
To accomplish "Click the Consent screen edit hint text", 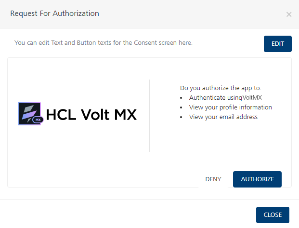I will click(104, 42).
